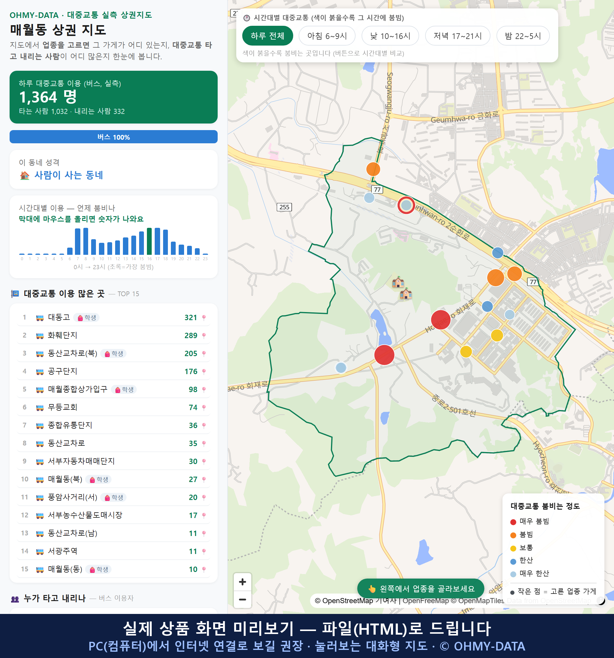The width and height of the screenshot is (614, 658).
Task: Click the 매월동 상권 지도 title
Action: coord(58,30)
